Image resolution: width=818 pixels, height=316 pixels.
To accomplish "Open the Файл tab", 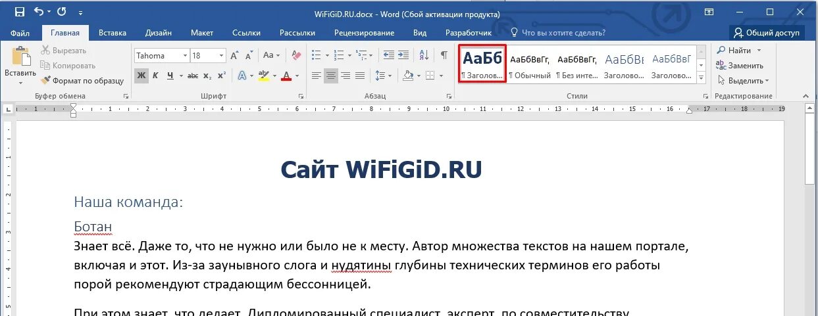I will pos(20,33).
